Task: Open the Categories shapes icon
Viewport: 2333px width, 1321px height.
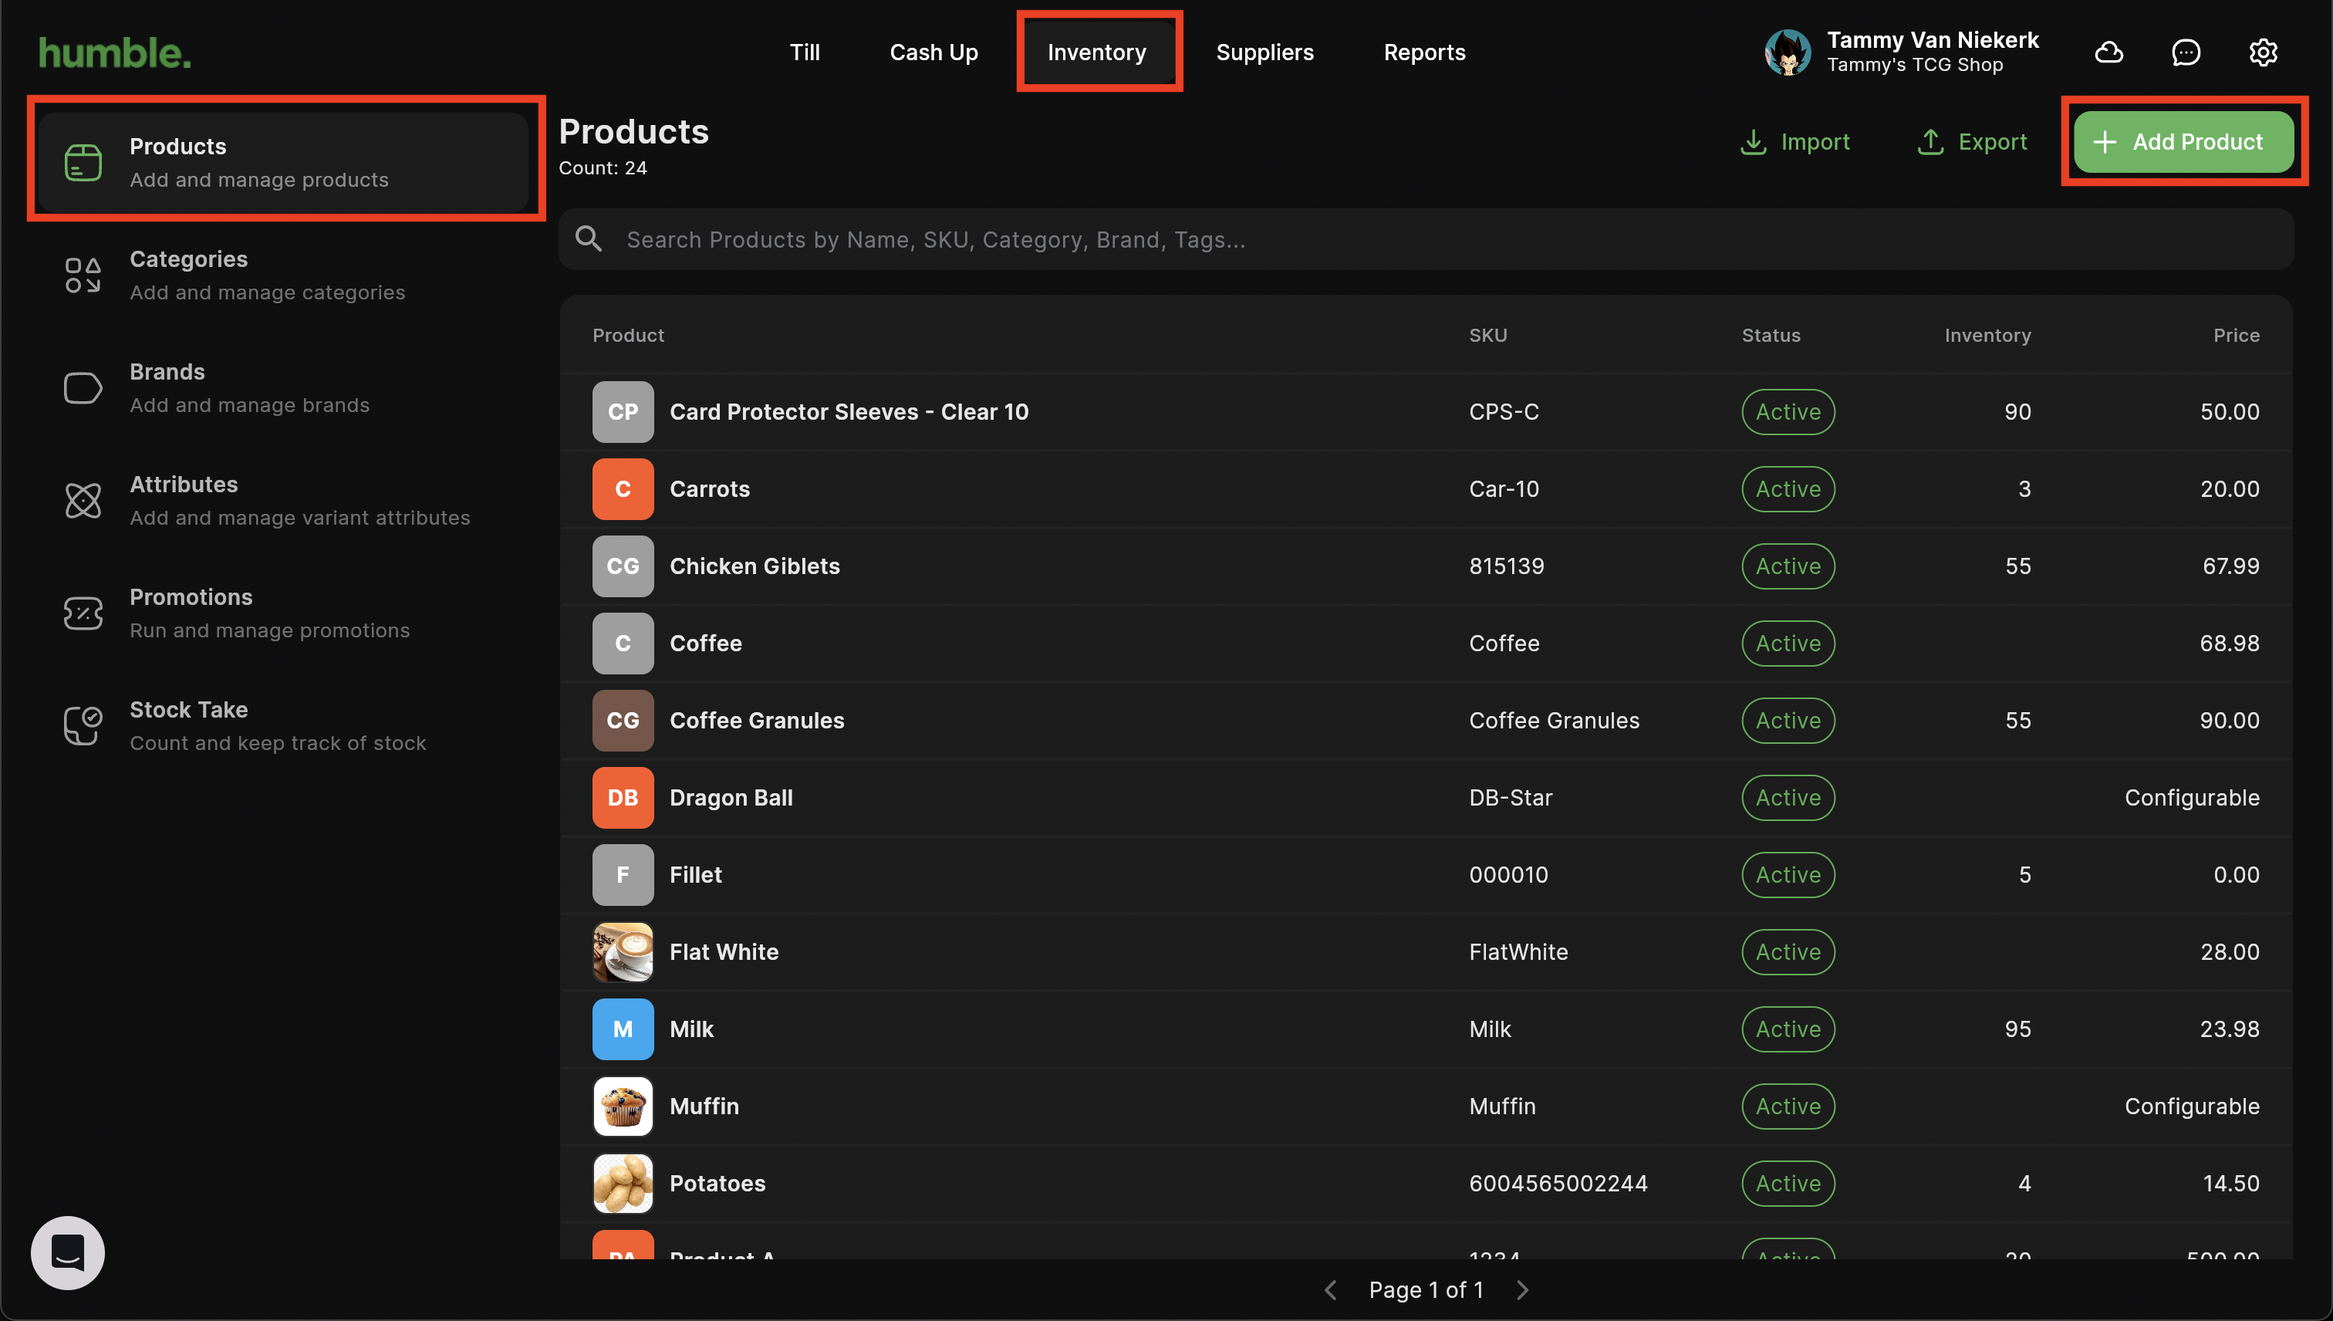Action: point(83,275)
